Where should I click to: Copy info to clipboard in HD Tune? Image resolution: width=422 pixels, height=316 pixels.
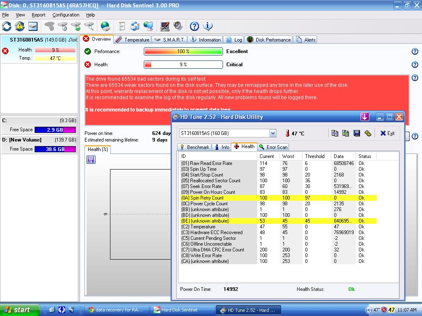tap(335, 133)
